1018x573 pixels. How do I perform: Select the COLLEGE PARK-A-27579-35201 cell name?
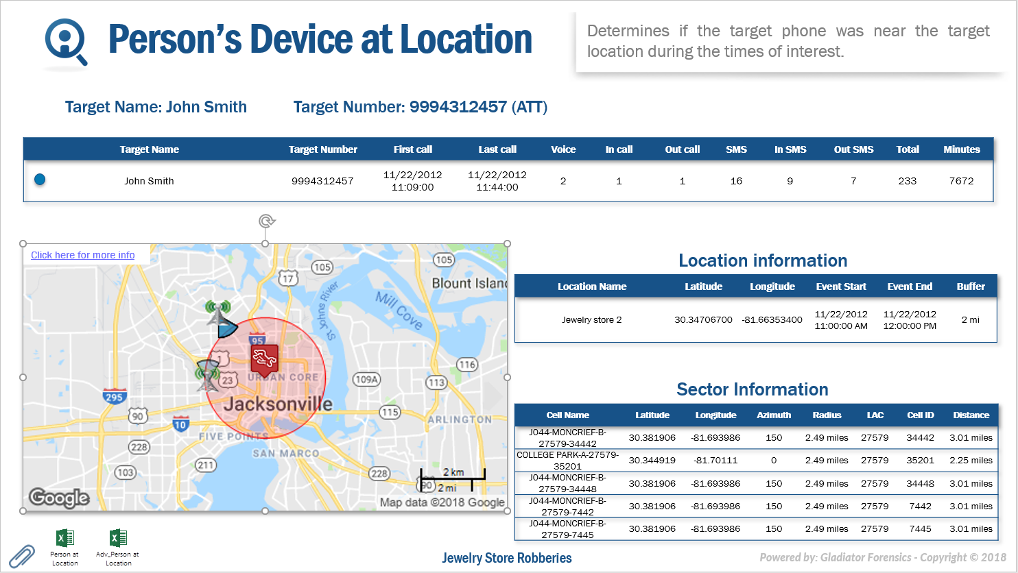click(x=567, y=460)
